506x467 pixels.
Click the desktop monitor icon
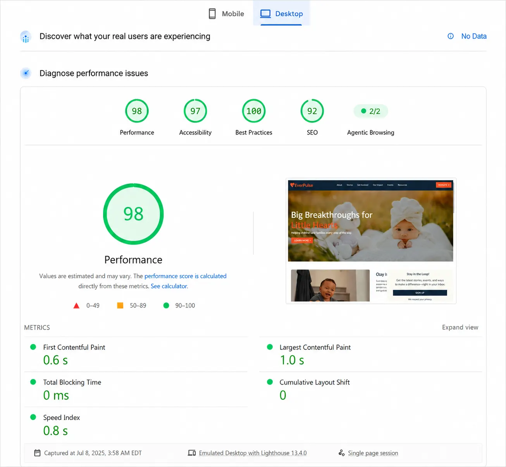[265, 14]
